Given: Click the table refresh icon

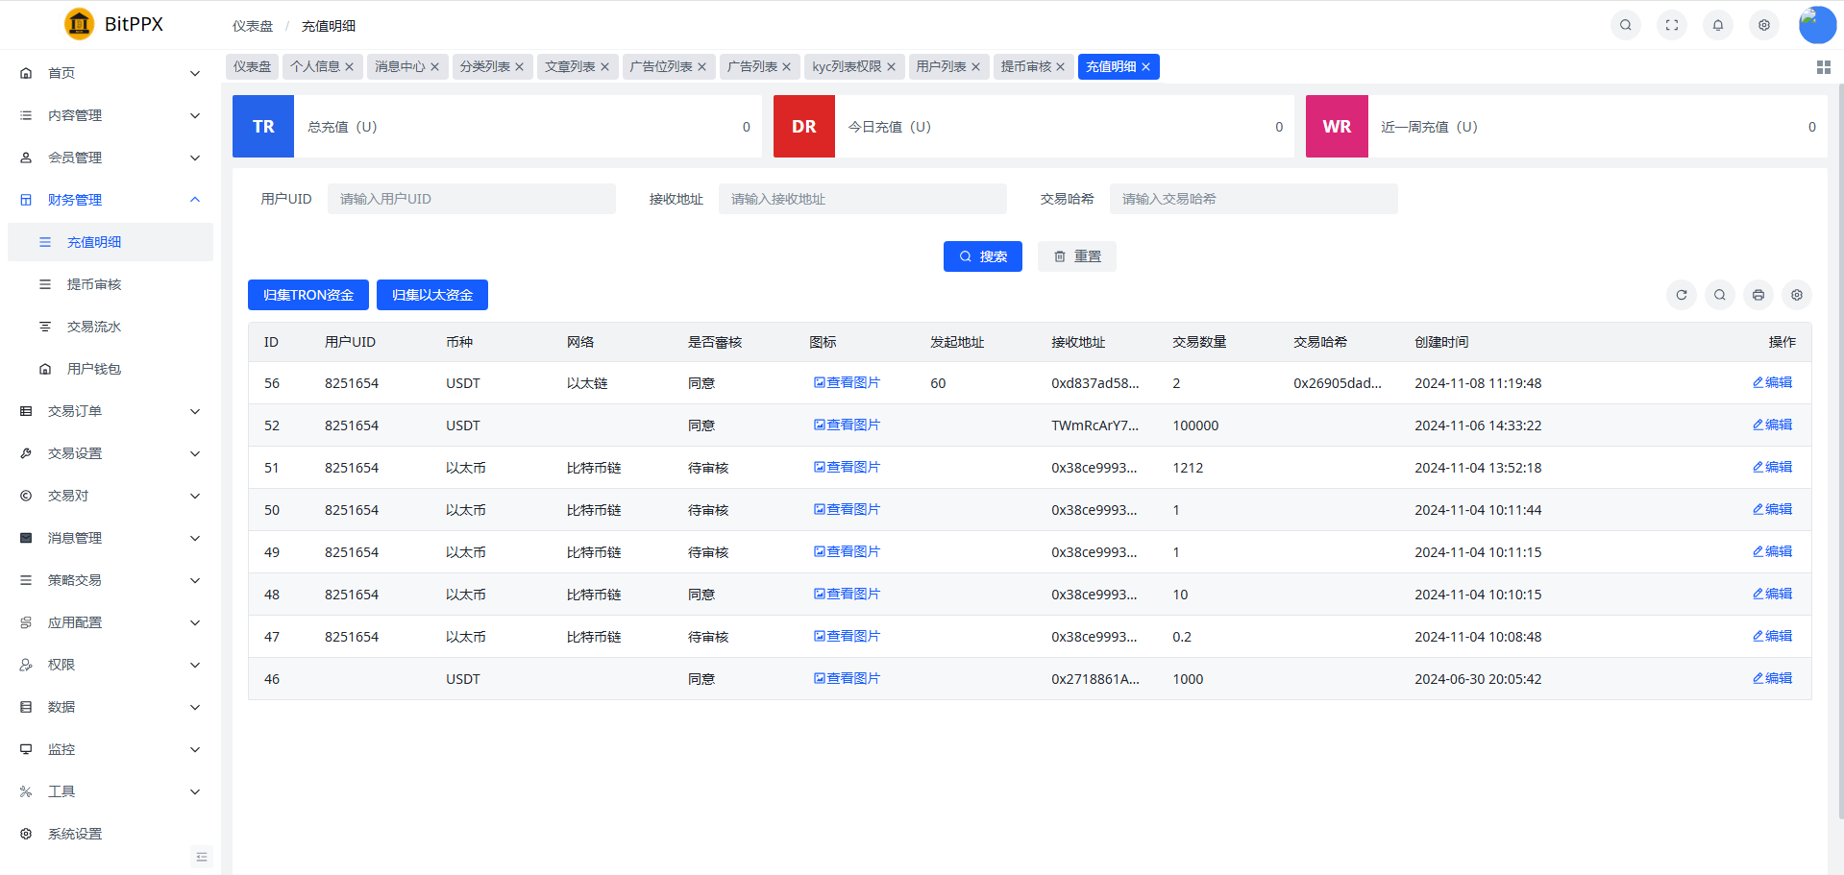Looking at the screenshot, I should [1681, 295].
